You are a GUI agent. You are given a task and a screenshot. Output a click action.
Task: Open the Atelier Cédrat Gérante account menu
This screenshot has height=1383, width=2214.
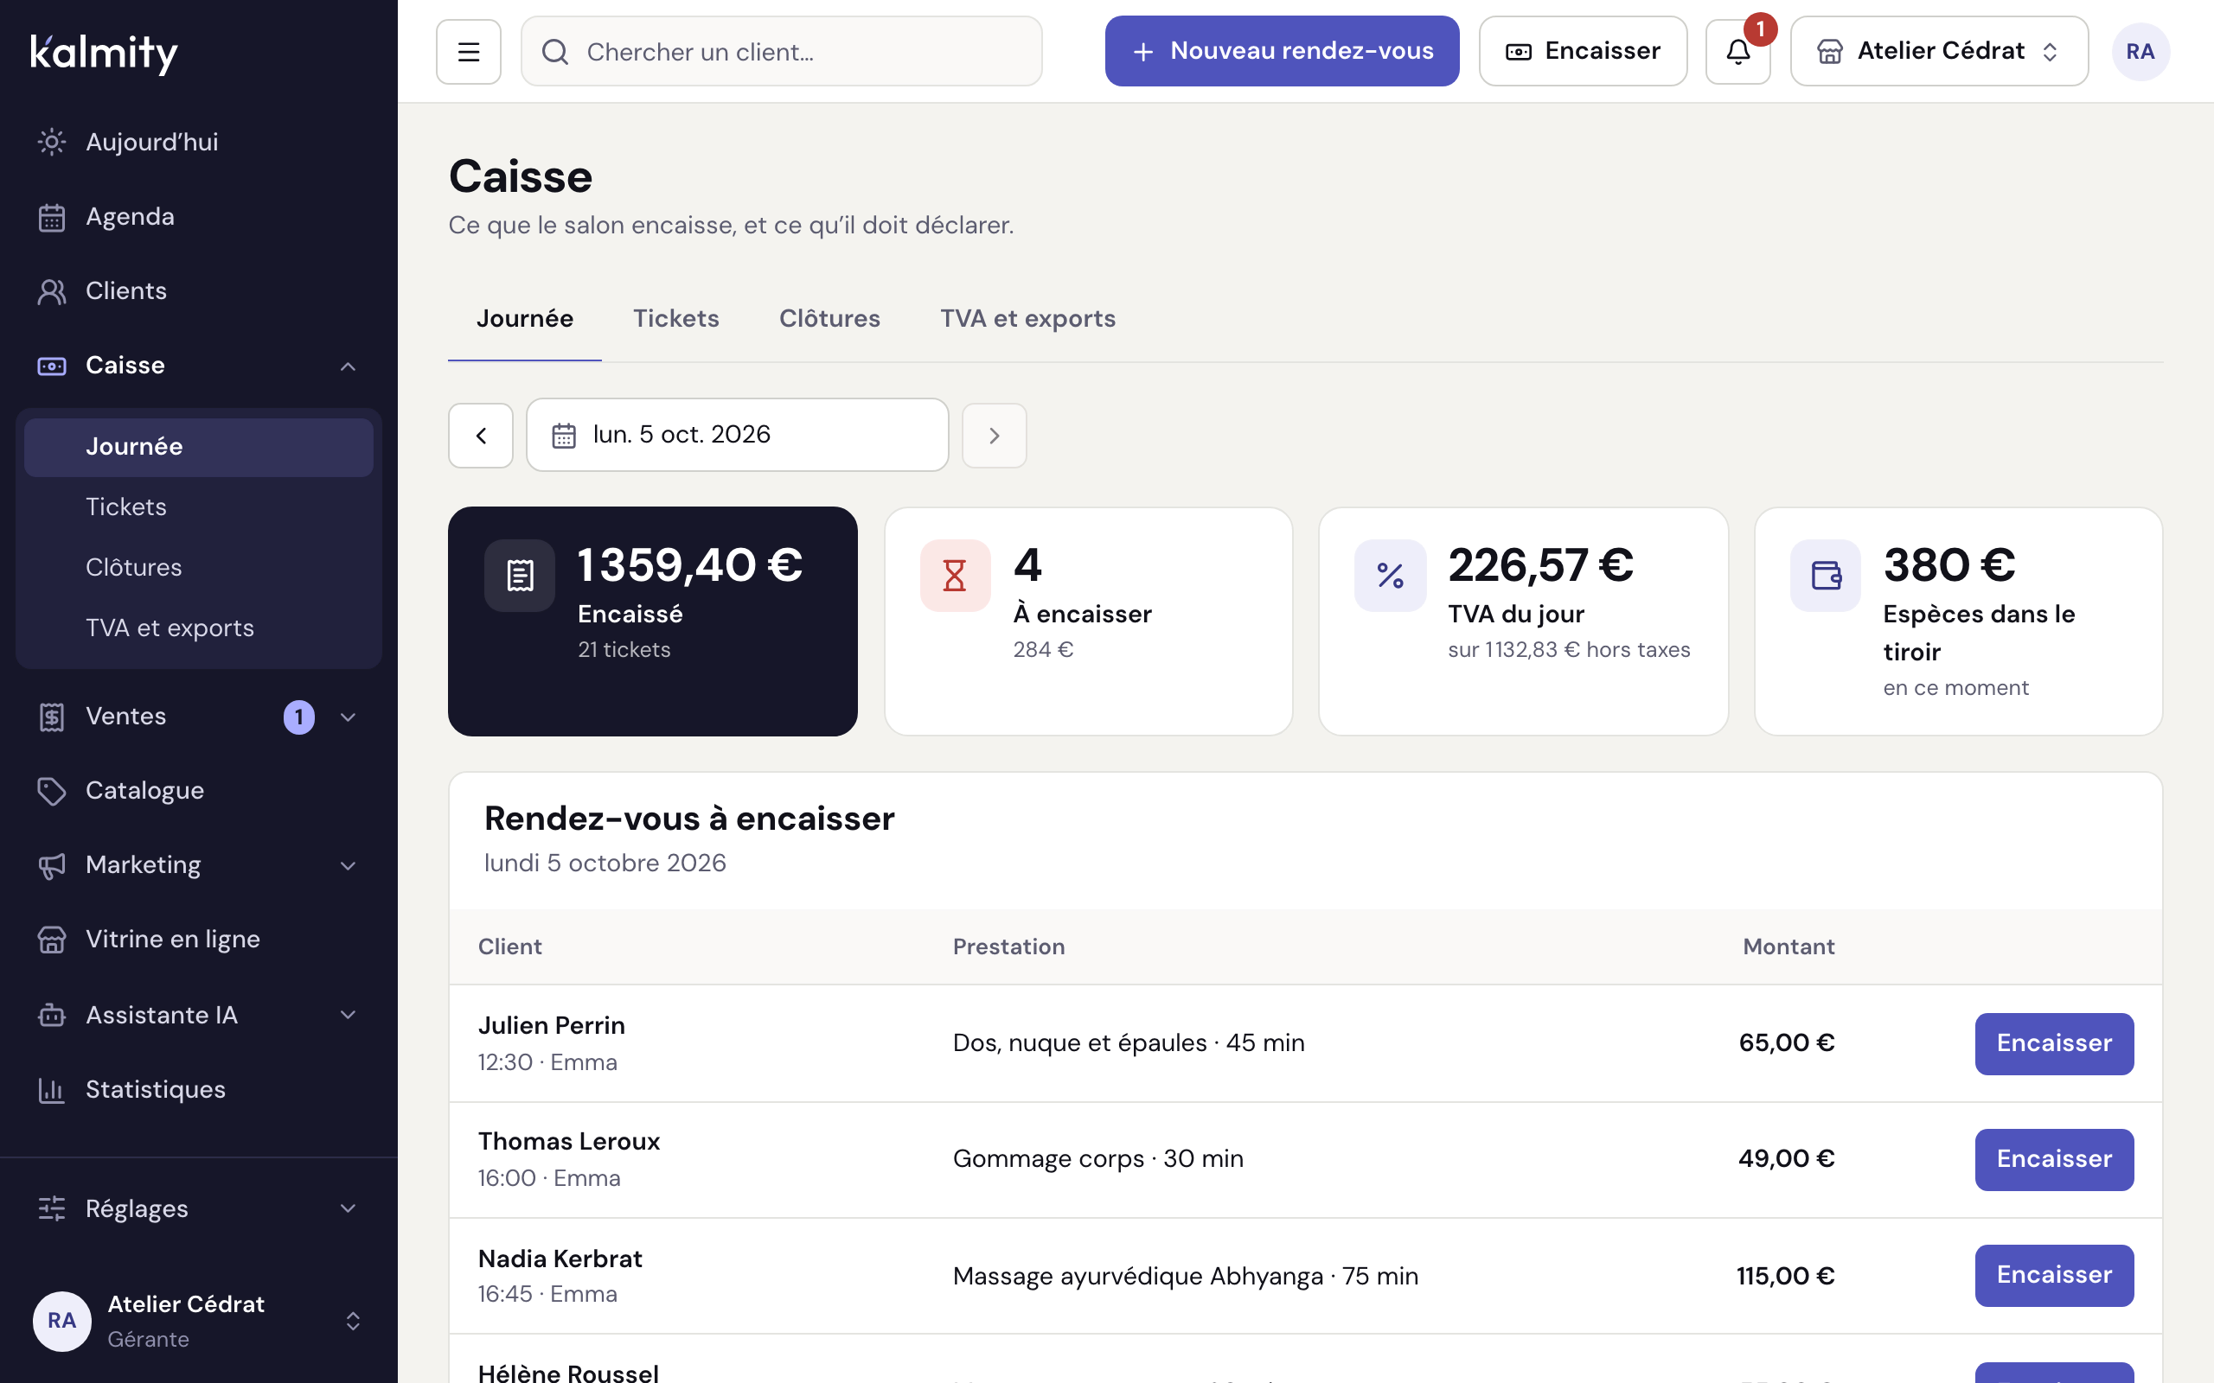click(x=199, y=1321)
